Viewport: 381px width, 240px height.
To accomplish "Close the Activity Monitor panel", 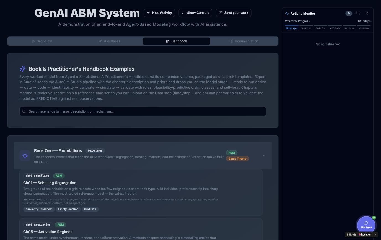I will [x=367, y=14].
